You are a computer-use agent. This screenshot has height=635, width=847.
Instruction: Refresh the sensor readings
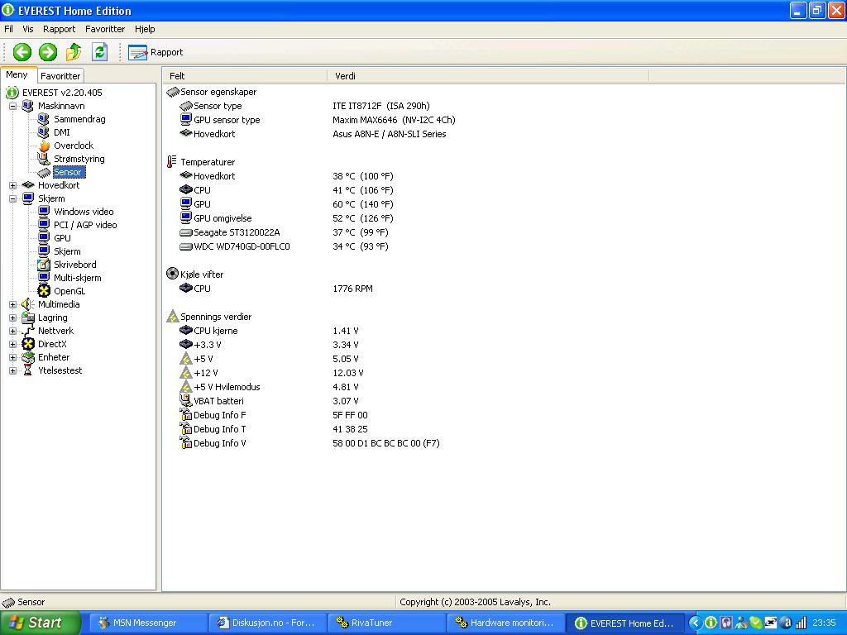99,52
